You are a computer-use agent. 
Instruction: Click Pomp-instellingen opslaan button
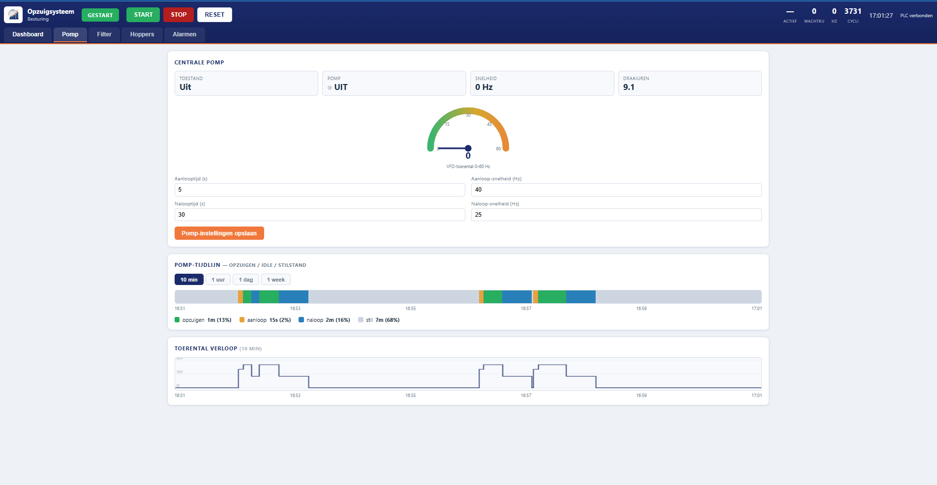(219, 233)
